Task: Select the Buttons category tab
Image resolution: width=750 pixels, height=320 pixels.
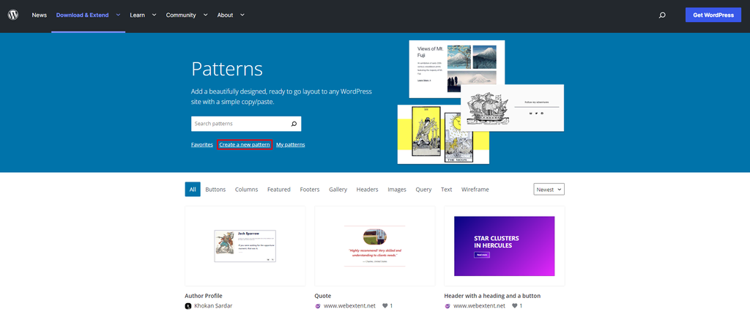Action: (215, 190)
